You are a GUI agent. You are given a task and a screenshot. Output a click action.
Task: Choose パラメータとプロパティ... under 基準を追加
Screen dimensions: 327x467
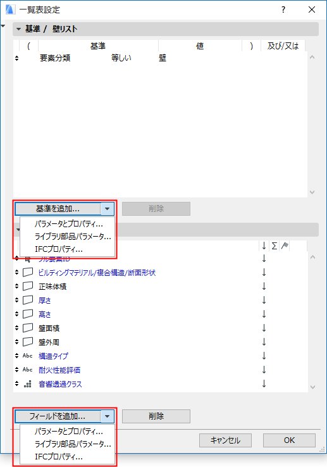[69, 223]
